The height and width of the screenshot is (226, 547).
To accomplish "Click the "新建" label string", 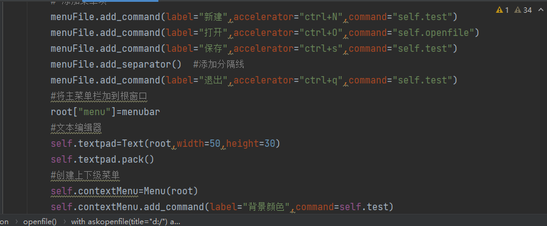I will (213, 16).
